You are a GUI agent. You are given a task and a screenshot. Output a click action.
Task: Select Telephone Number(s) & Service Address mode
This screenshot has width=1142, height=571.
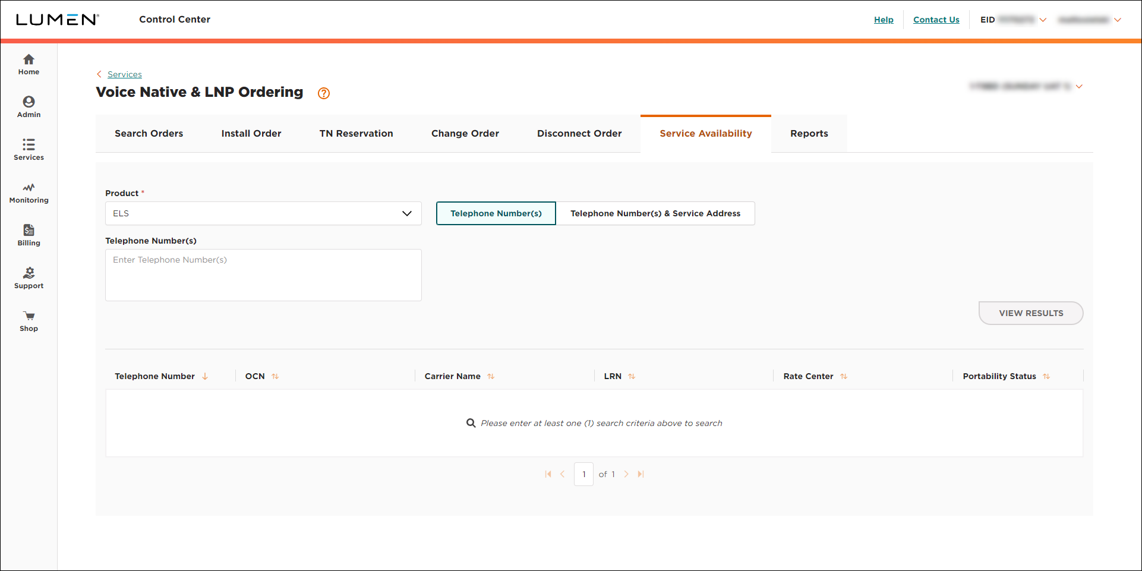tap(655, 213)
